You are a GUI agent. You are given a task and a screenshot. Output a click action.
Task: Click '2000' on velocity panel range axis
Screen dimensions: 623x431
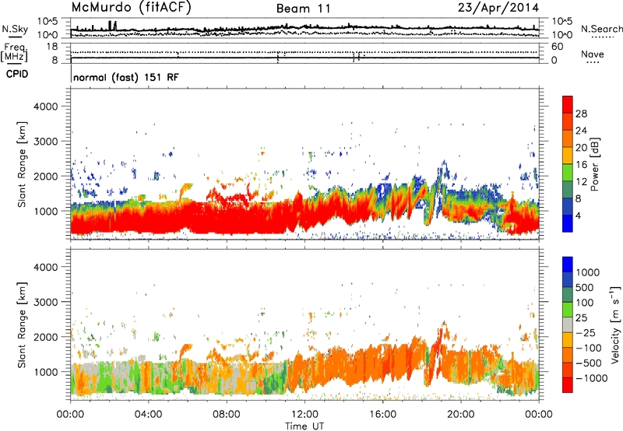(x=45, y=338)
